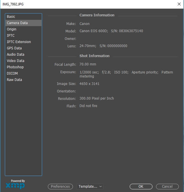Click the focal length 70.00 mm value
184x192 pixels.
click(x=88, y=64)
